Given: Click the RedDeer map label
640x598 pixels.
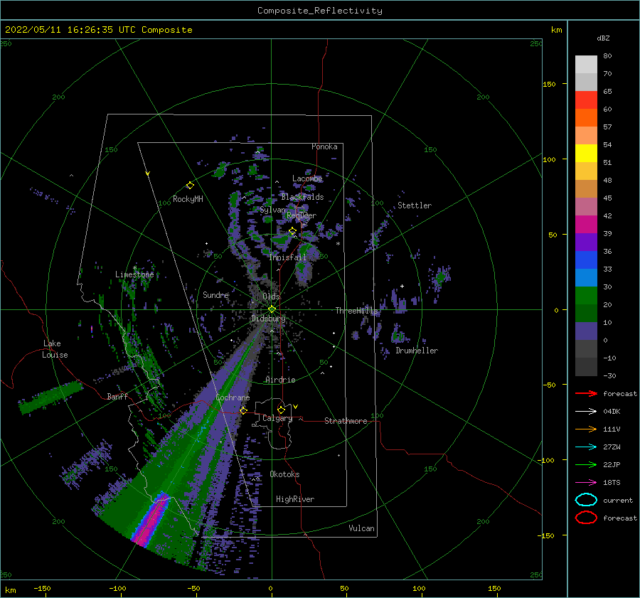Looking at the screenshot, I should [302, 215].
